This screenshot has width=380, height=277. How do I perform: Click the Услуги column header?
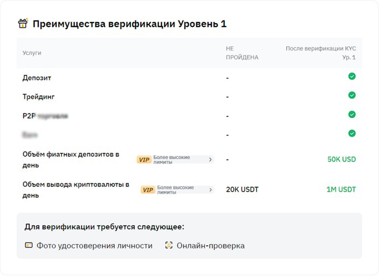tap(32, 53)
